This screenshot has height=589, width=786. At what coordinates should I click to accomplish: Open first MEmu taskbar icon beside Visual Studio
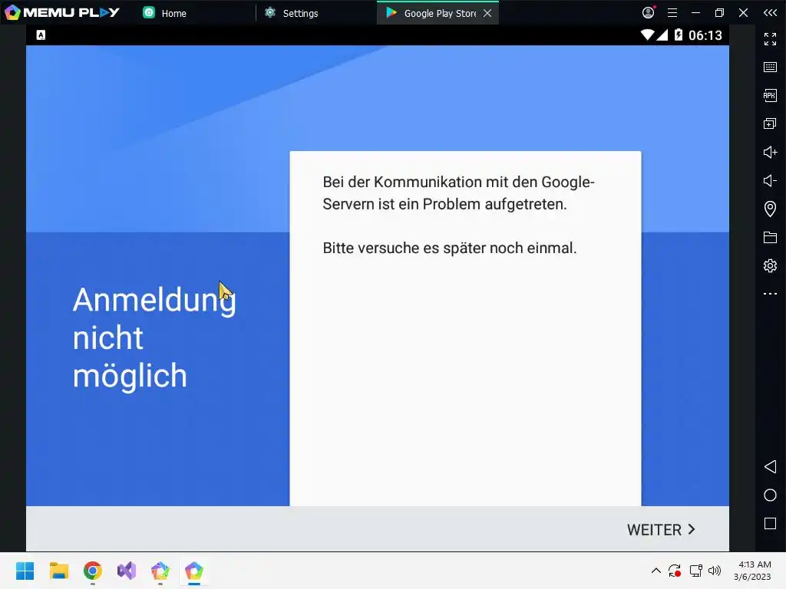pos(160,571)
